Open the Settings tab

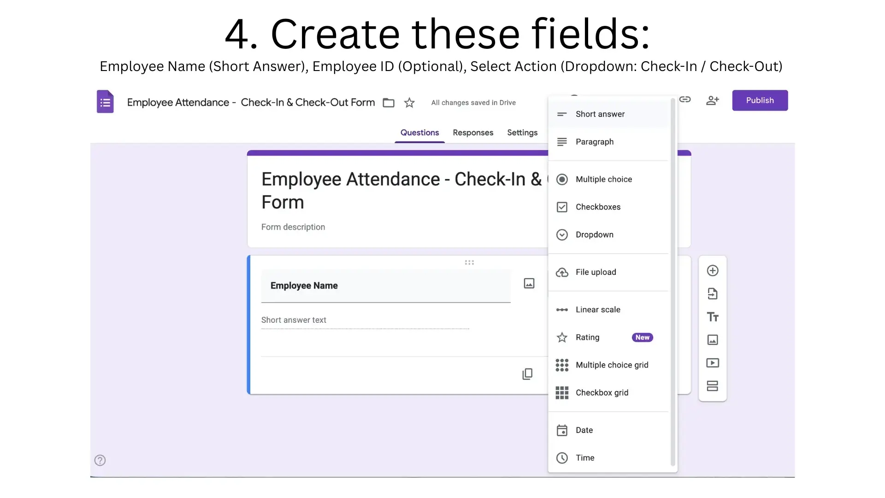point(522,132)
